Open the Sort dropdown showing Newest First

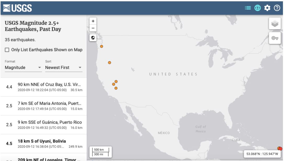(x=64, y=67)
